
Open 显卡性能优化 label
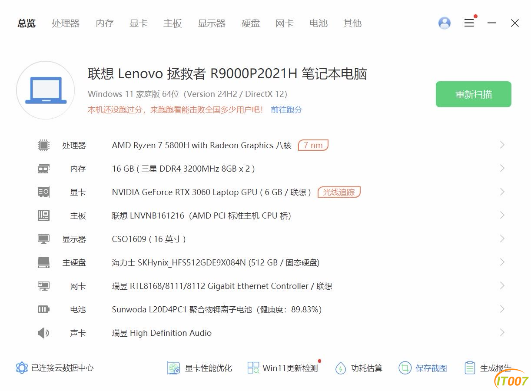click(209, 368)
